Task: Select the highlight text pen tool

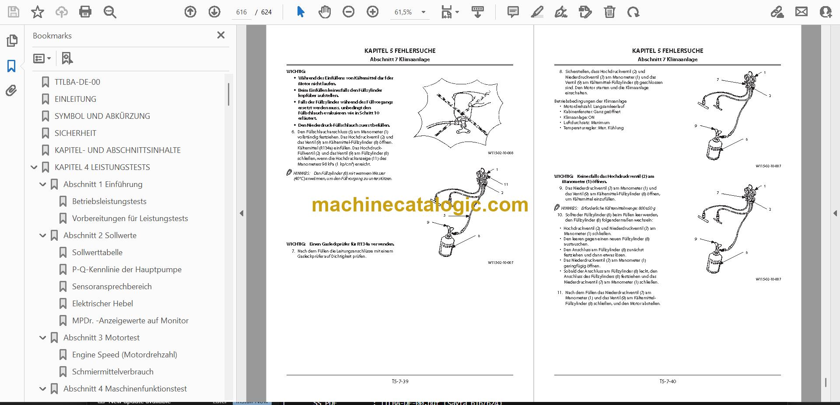Action: [x=537, y=12]
